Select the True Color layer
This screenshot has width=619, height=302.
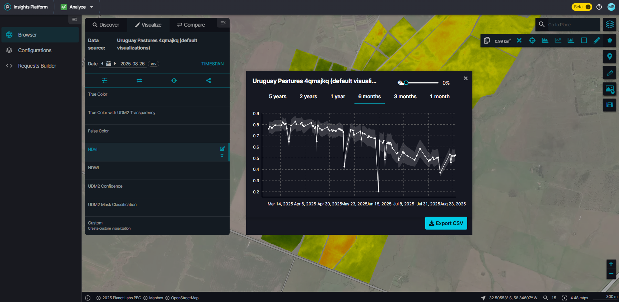click(x=157, y=97)
